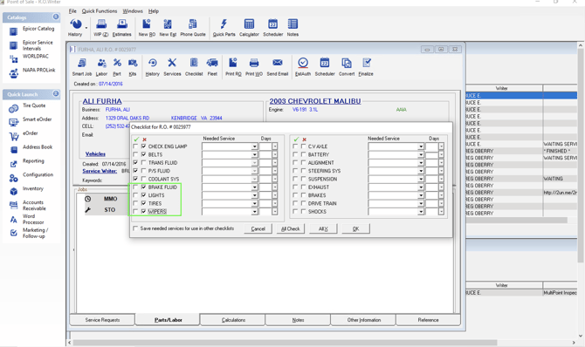Check the green checkbox for SHOCKS
This screenshot has height=347, width=585.
[x=295, y=211]
